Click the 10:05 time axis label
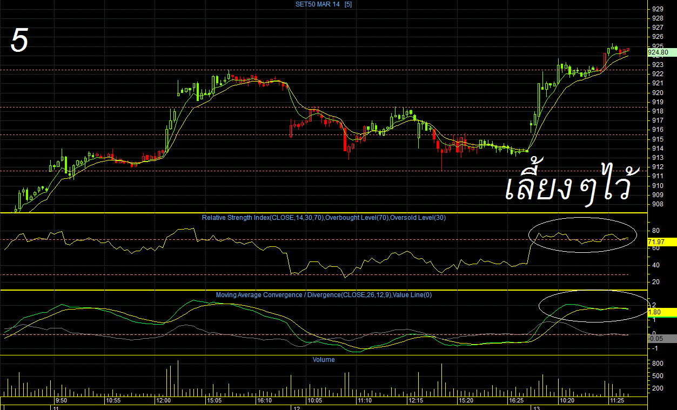Viewport: 677px width, 410px height. pyautogui.click(x=314, y=401)
